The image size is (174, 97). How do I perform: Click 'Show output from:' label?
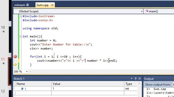pyautogui.click(x=158, y=85)
